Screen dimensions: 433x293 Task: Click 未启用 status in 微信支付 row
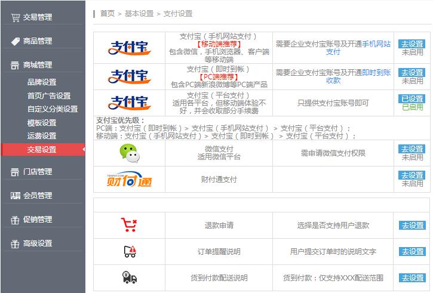click(x=412, y=158)
